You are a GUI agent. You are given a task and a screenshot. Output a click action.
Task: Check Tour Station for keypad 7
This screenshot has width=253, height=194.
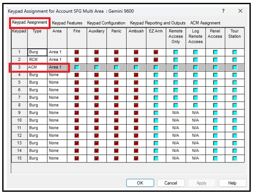coord(235,98)
